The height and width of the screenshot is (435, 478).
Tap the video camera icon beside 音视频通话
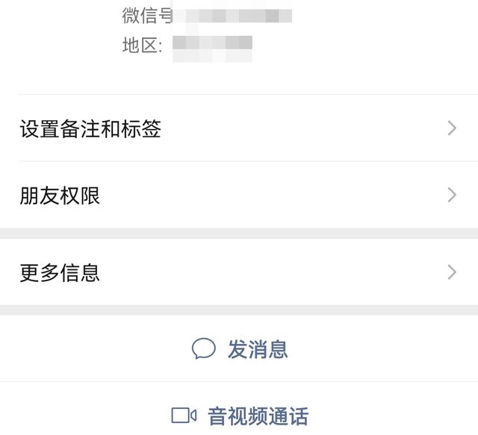coord(184,416)
